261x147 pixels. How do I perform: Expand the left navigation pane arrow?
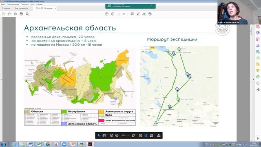[1, 79]
